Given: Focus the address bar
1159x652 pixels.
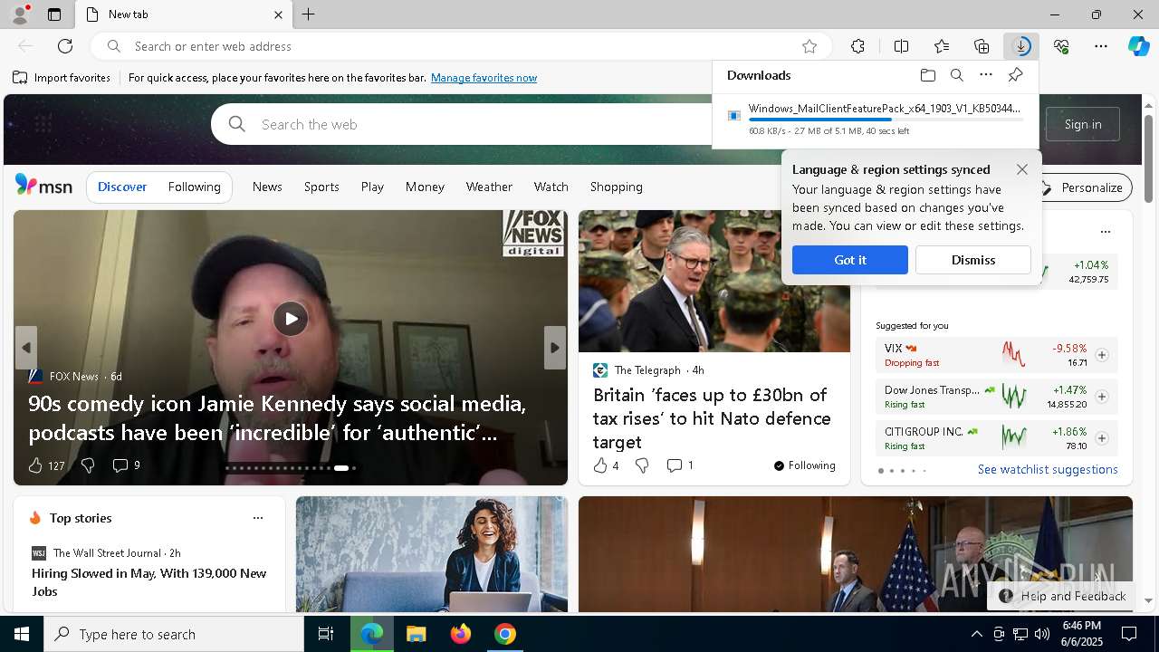Looking at the screenshot, I should tap(460, 46).
